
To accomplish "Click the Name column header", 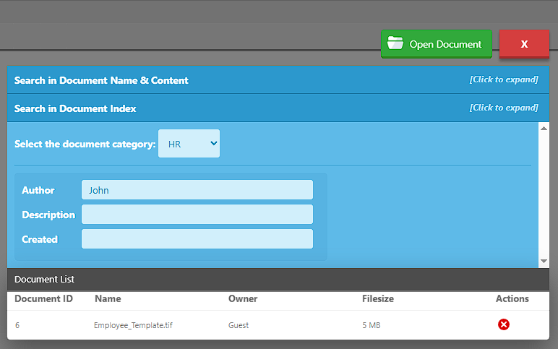I will (108, 298).
